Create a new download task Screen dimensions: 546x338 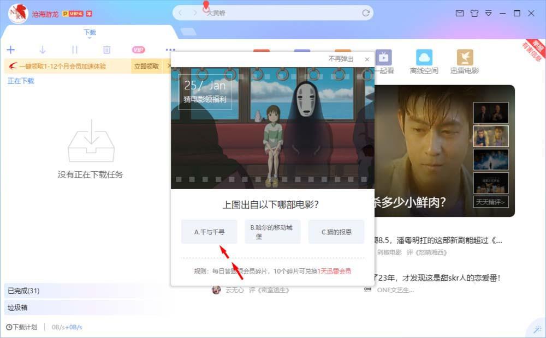[10, 49]
